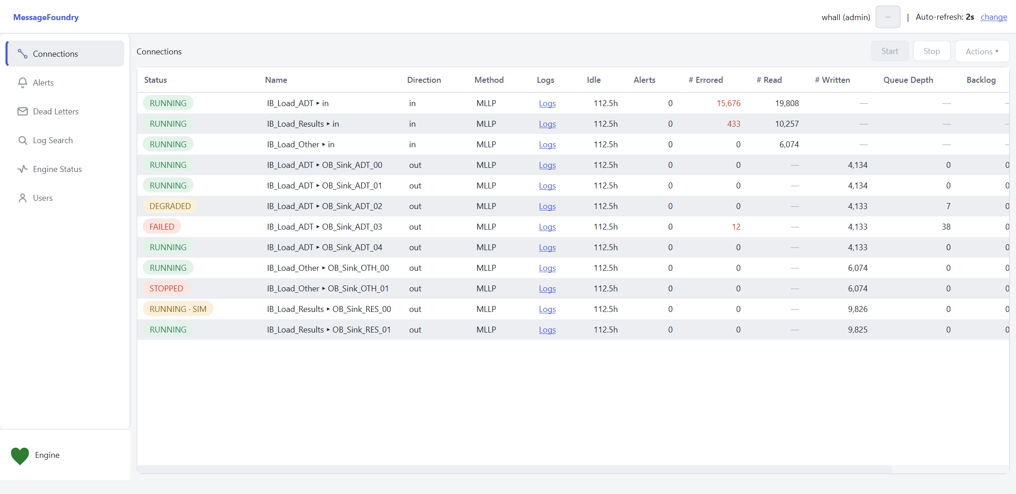Click the Stop button

931,51
